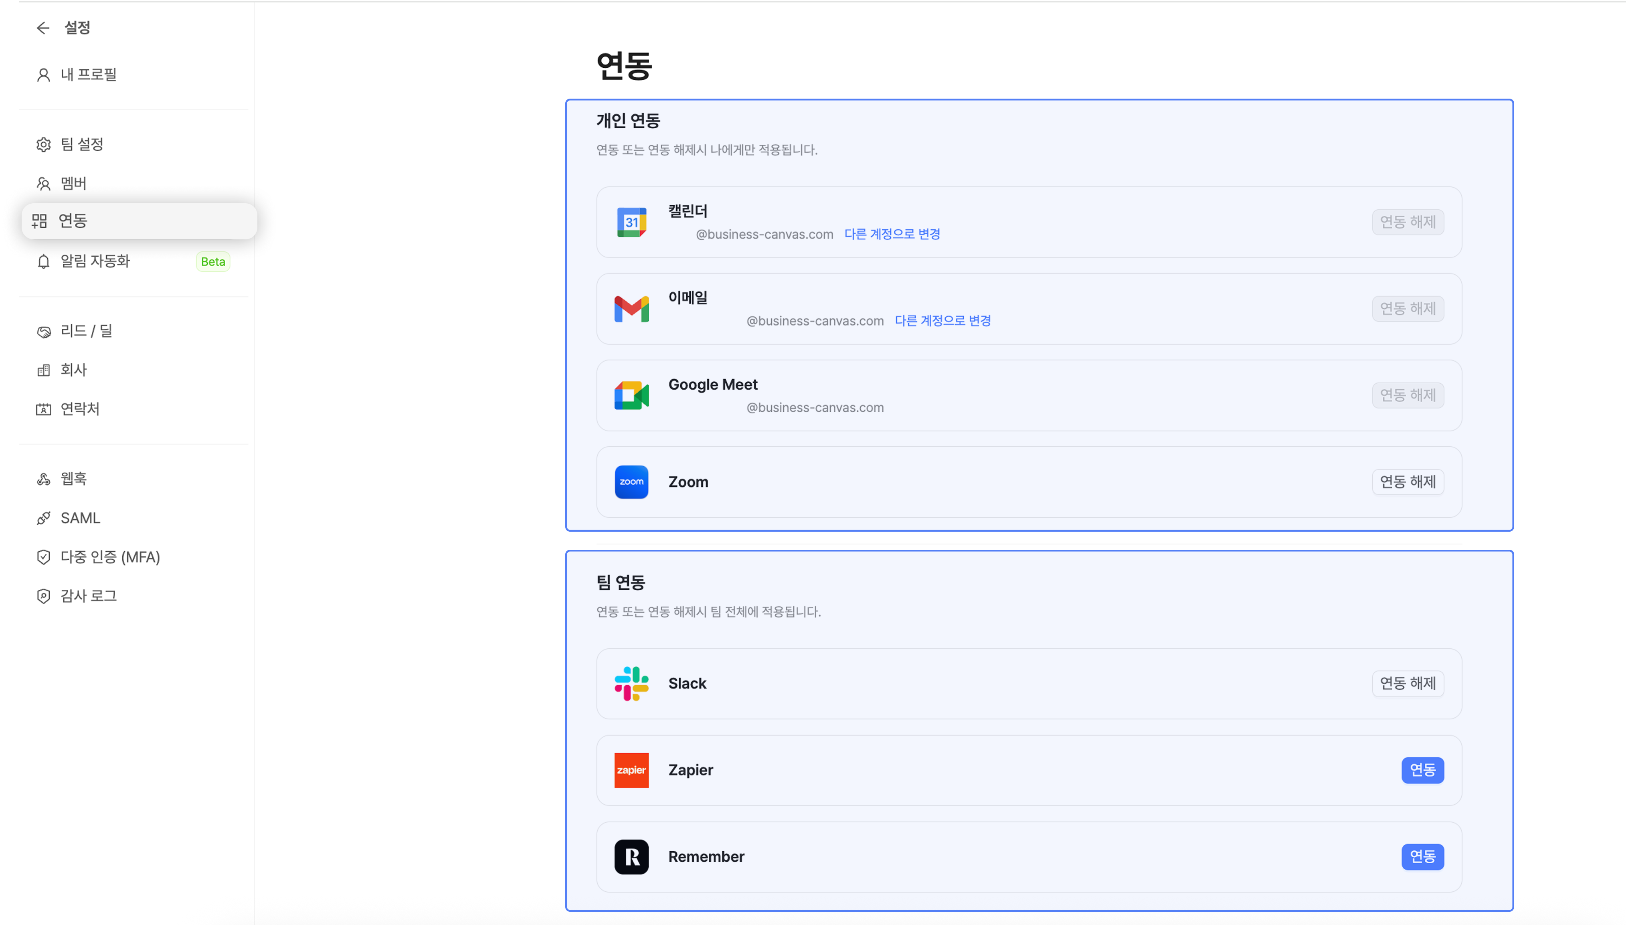Click the Google Meet icon
This screenshot has width=1626, height=925.
(631, 396)
